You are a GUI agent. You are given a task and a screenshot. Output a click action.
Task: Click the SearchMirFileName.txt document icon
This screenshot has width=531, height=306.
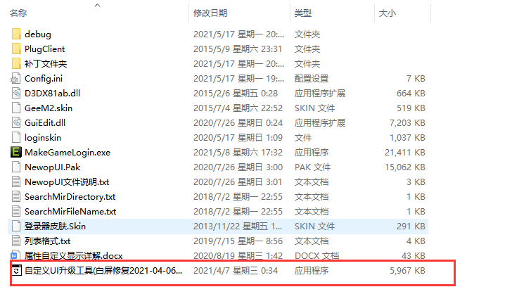pos(16,212)
